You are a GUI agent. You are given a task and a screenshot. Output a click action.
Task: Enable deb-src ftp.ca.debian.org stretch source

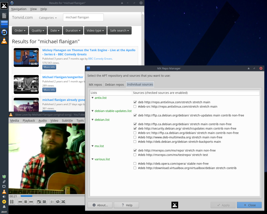[x=135, y=133]
